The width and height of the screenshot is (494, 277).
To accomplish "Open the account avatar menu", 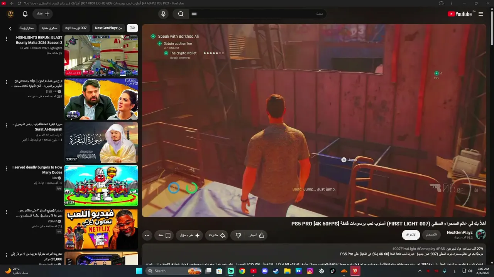I will pyautogui.click(x=10, y=14).
